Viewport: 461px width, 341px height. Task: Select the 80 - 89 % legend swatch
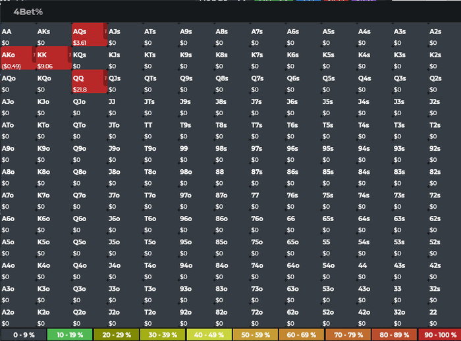pos(394,335)
